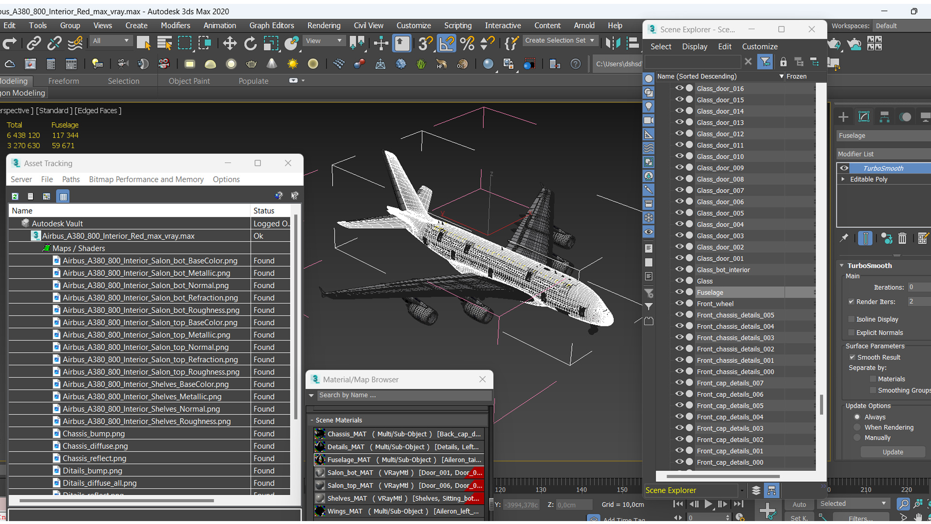The height and width of the screenshot is (524, 931).
Task: Click the Remove Modifier trash icon
Action: pos(902,238)
